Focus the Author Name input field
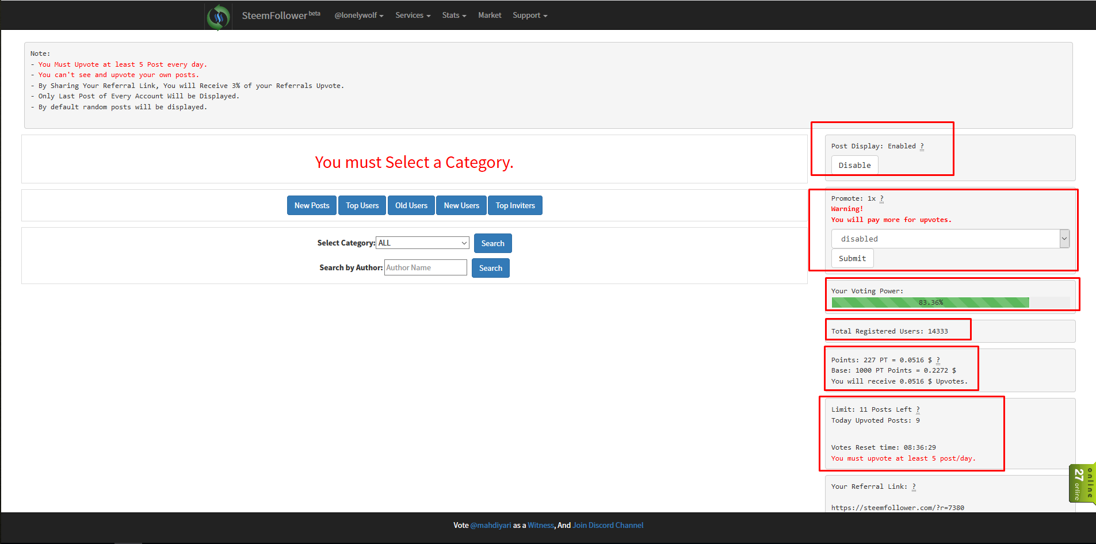 [426, 267]
